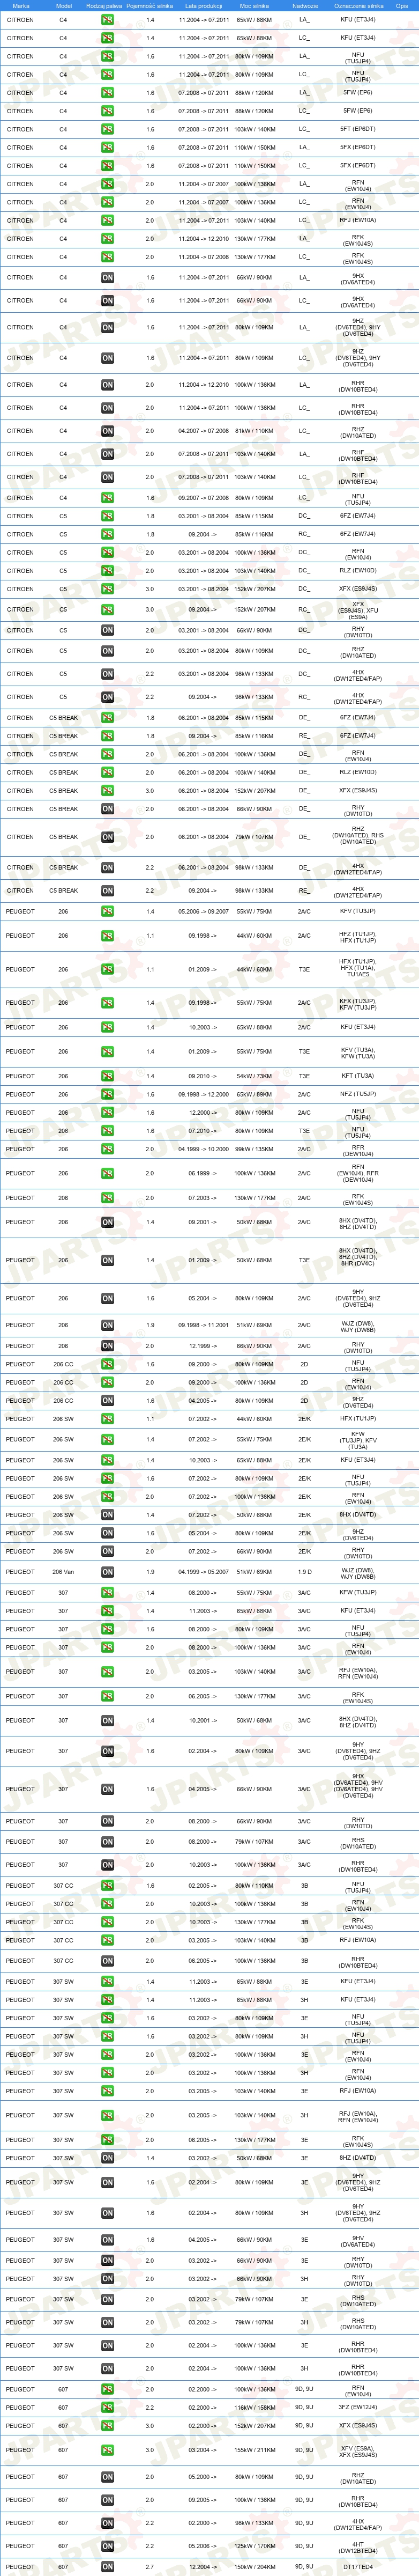Click petrol icon in Citroen C4 5FT (EP6DT) row
The width and height of the screenshot is (419, 2576).
107,129
